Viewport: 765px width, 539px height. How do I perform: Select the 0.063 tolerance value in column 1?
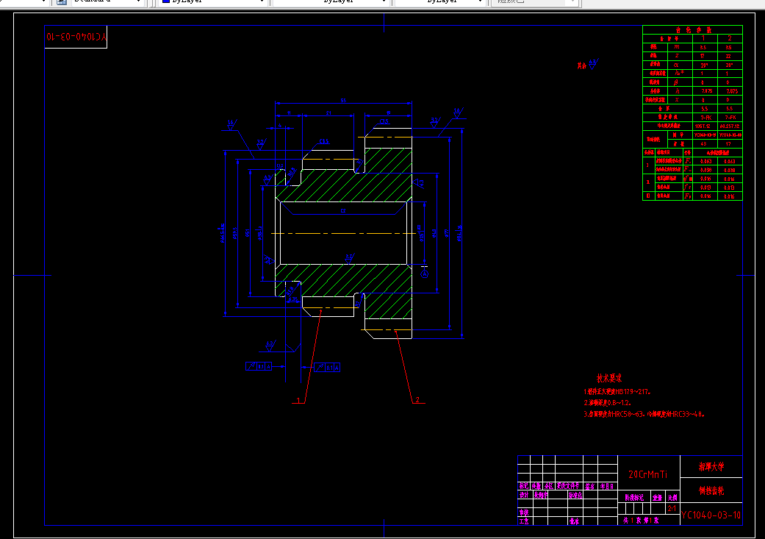(705, 161)
